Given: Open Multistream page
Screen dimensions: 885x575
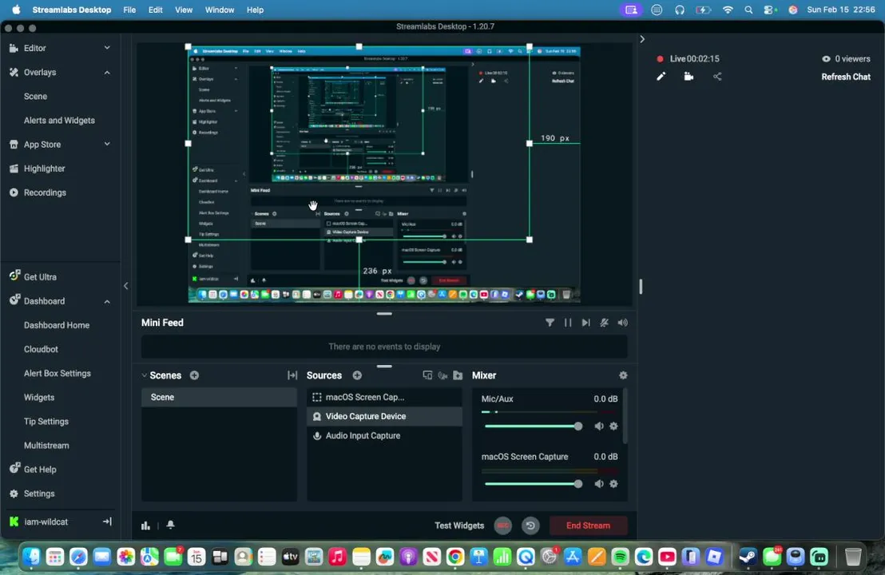Looking at the screenshot, I should (46, 445).
